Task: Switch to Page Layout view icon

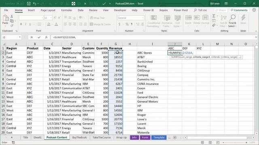Action: tap(210, 143)
